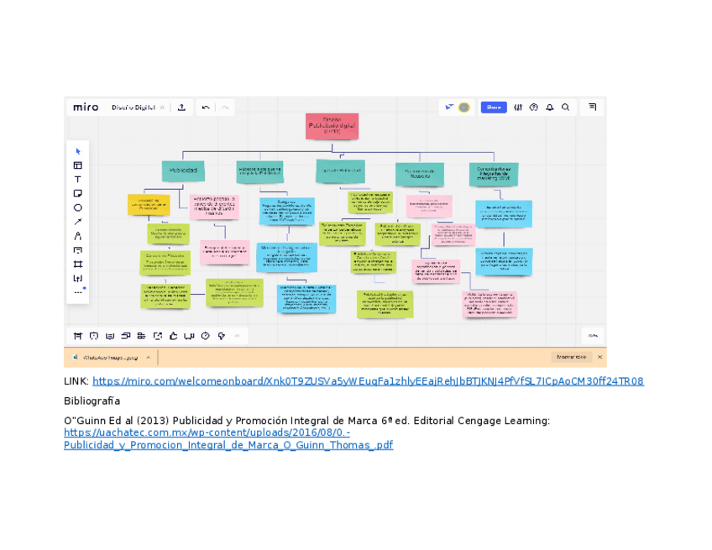Click the search magnifier icon
This screenshot has height=550, width=712.
pyautogui.click(x=565, y=107)
